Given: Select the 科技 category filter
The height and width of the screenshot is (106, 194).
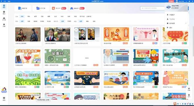Looking at the screenshot, I should pyautogui.click(x=62, y=16).
